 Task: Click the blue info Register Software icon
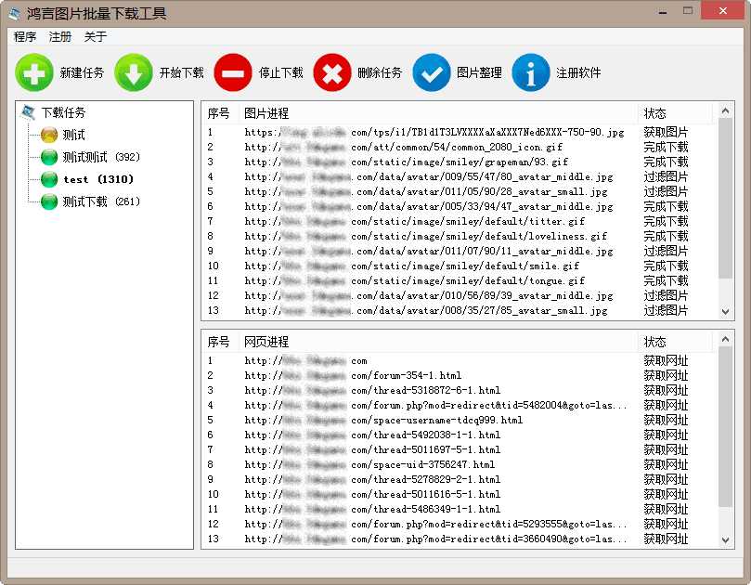point(531,72)
